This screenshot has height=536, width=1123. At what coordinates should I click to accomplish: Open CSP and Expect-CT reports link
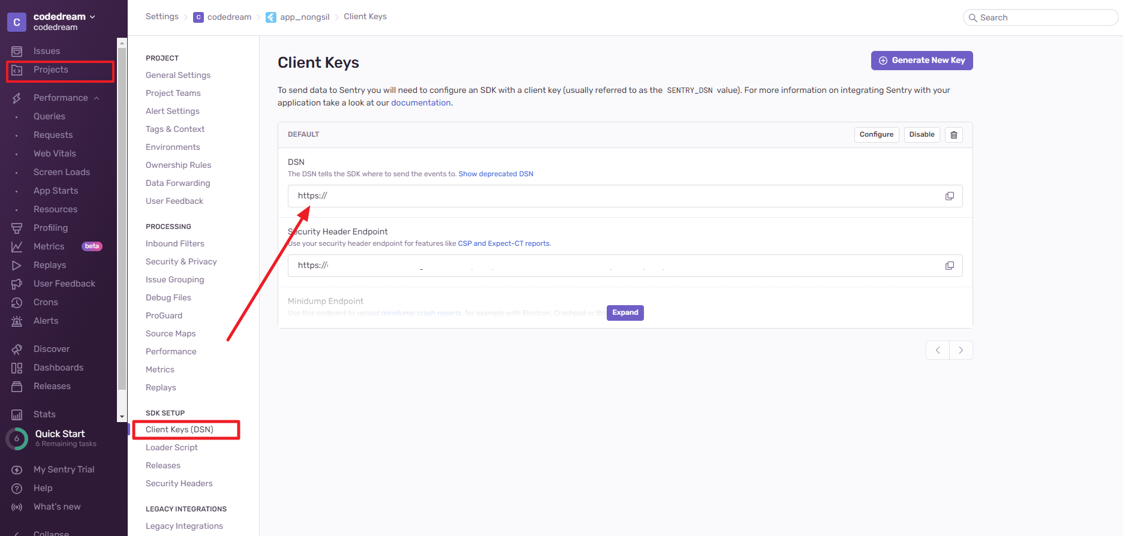(x=504, y=243)
